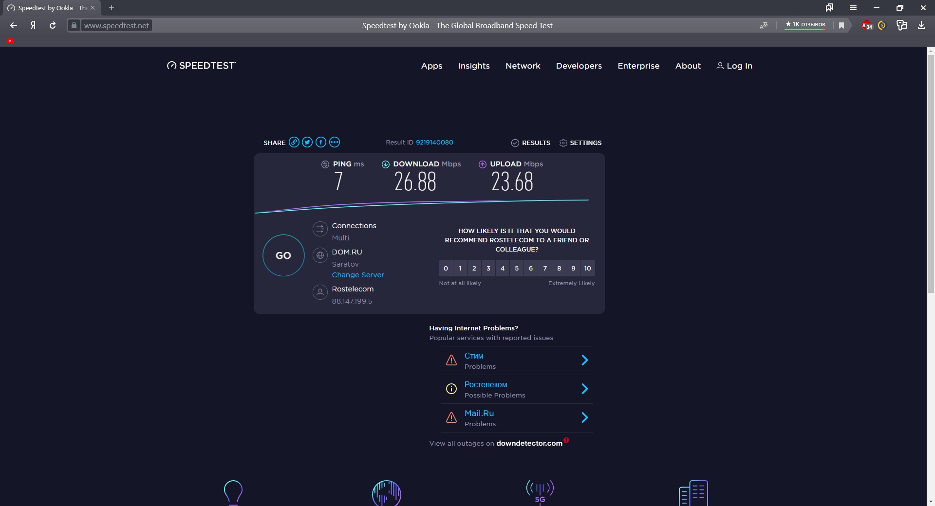The height and width of the screenshot is (506, 935).
Task: Select rating 5 in survey
Action: 517,268
